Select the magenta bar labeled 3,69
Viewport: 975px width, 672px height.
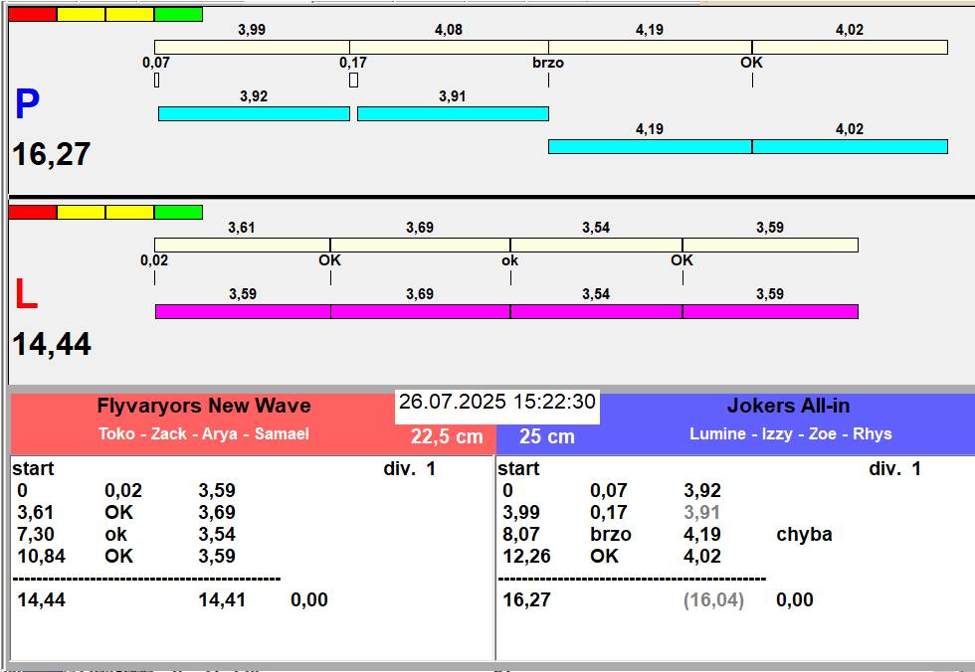[420, 311]
